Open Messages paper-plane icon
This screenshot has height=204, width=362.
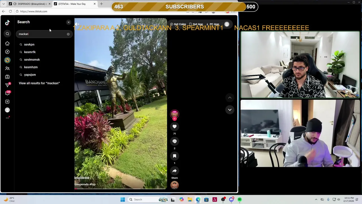7,85
